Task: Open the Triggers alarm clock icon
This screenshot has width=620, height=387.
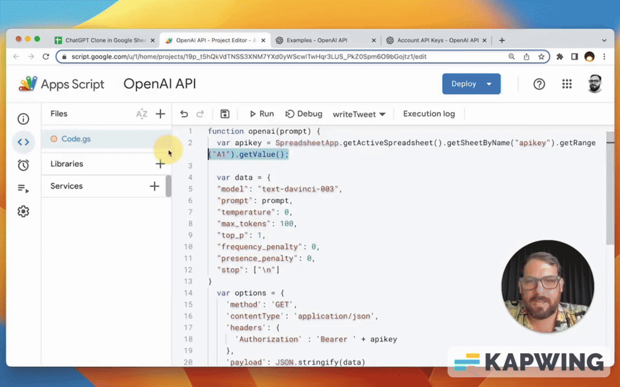Action: [x=23, y=165]
